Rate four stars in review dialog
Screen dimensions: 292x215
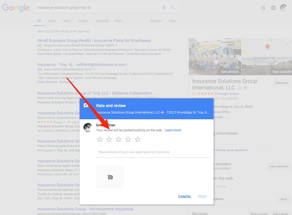coord(128,139)
